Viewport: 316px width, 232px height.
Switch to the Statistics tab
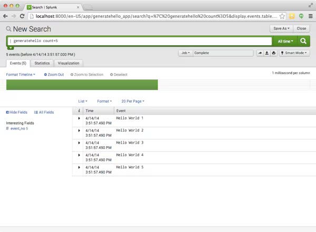pyautogui.click(x=42, y=63)
